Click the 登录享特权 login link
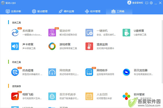The width and height of the screenshot is (163, 108). (x=138, y=3)
